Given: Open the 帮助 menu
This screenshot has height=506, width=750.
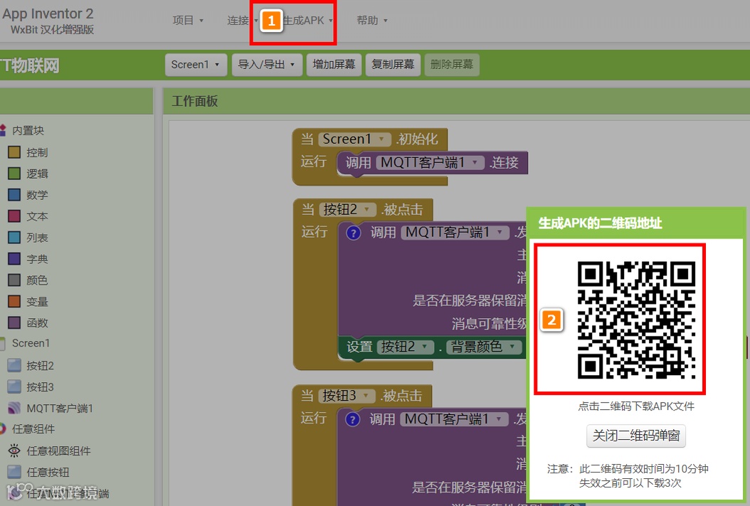Looking at the screenshot, I should (371, 21).
